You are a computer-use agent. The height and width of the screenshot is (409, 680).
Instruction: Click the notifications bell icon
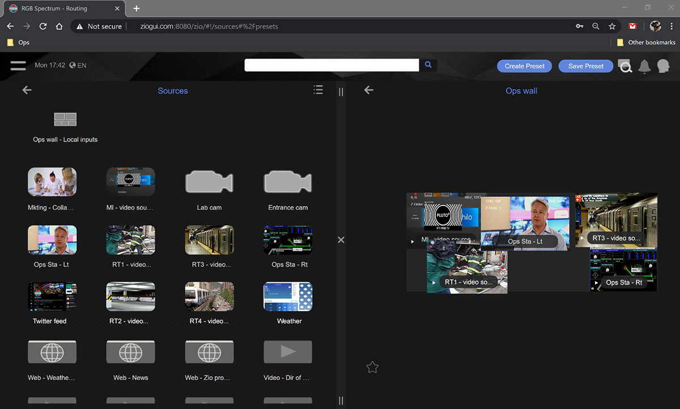[x=644, y=67]
